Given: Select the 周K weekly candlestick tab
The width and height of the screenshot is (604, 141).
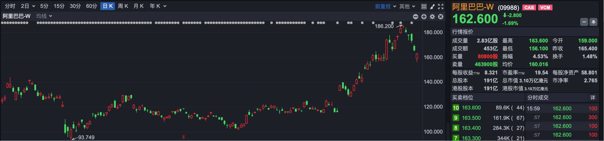Looking at the screenshot, I should click(123, 6).
